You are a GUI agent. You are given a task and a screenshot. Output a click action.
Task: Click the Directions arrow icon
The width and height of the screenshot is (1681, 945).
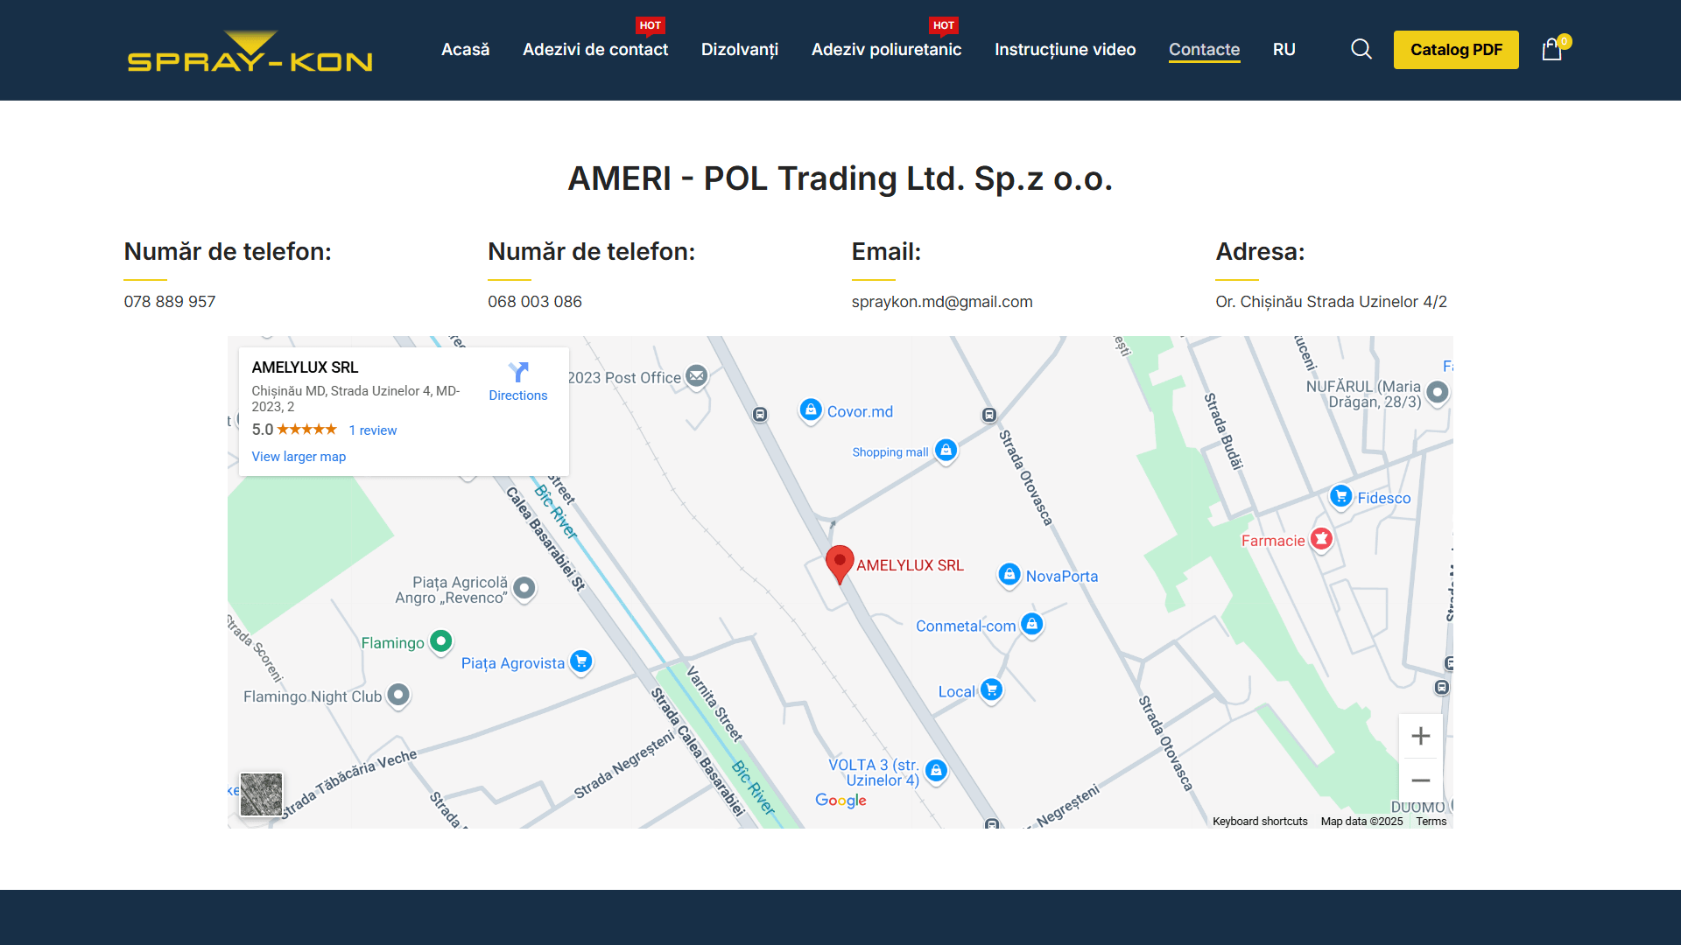pos(518,372)
